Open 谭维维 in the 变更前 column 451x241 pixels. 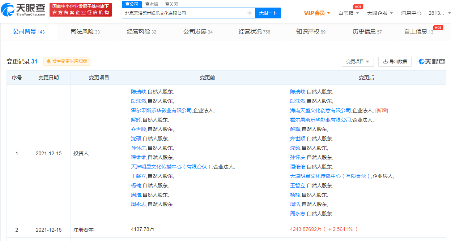[139, 157]
